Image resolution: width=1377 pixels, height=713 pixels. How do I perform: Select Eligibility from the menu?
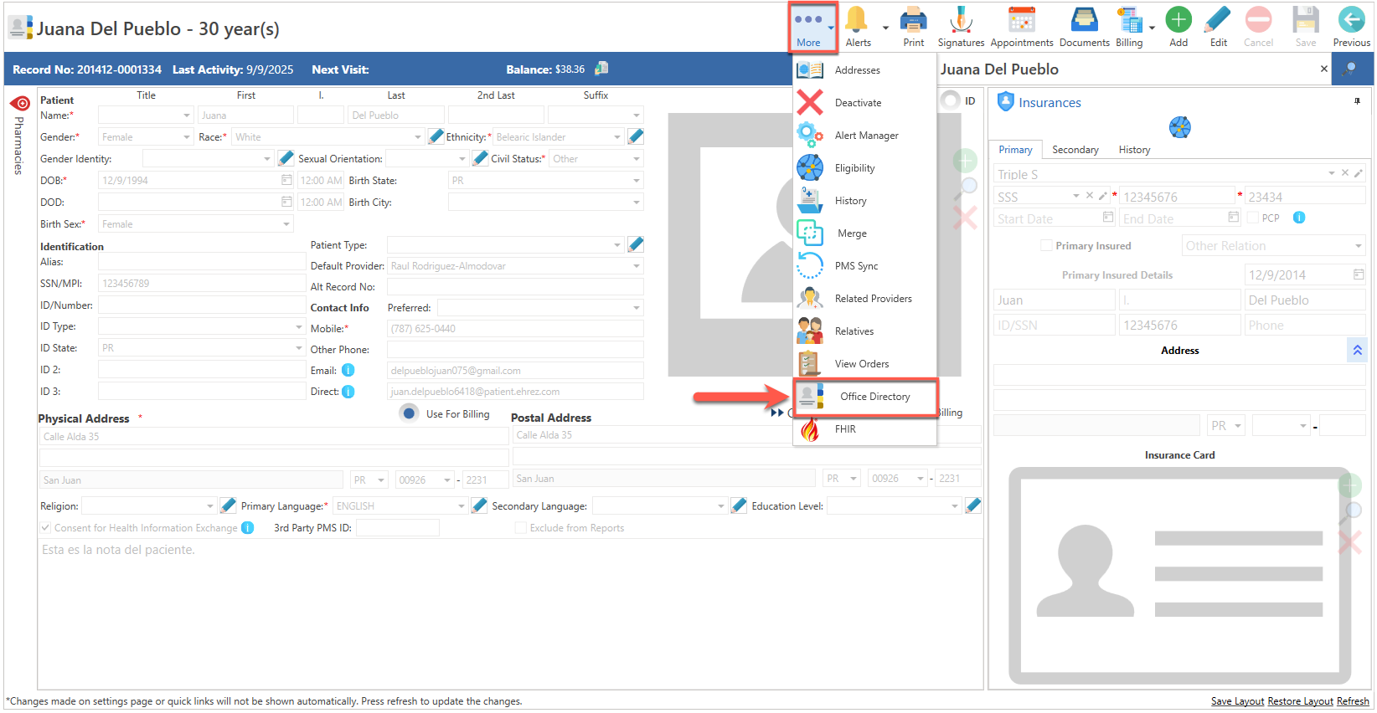coord(864,168)
